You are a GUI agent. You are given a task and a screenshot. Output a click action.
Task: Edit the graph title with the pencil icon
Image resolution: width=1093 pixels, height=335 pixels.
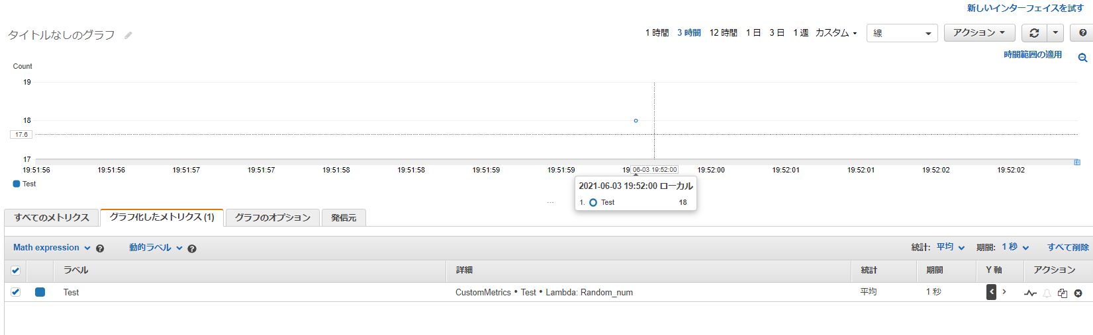pos(128,35)
